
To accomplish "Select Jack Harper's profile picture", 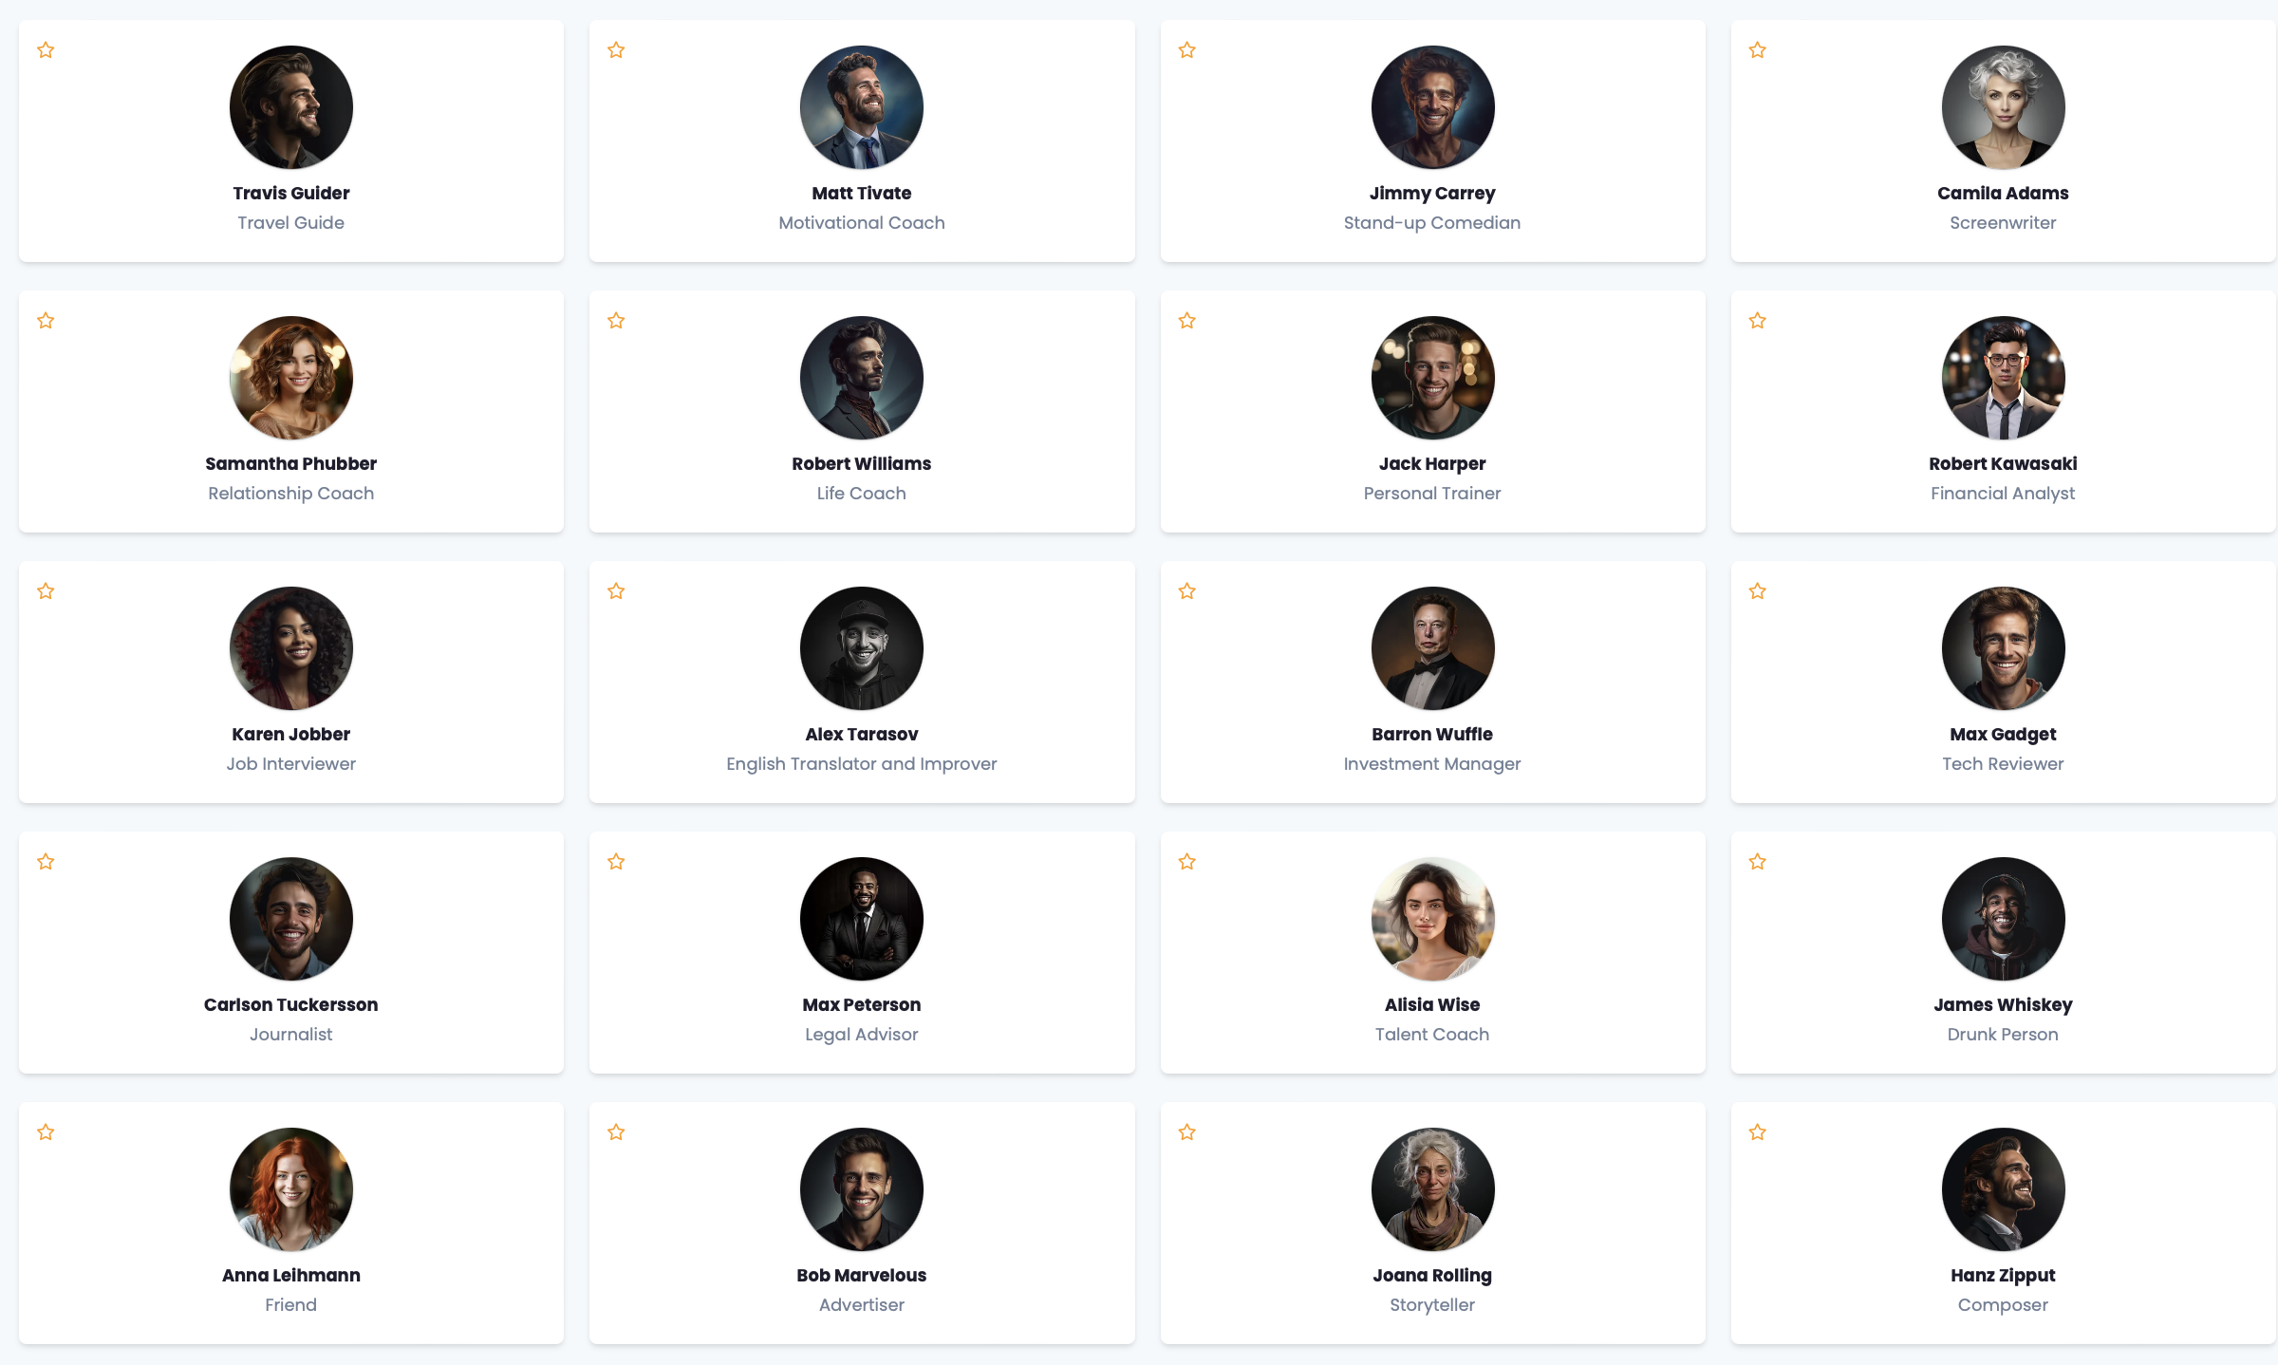I will (1431, 378).
